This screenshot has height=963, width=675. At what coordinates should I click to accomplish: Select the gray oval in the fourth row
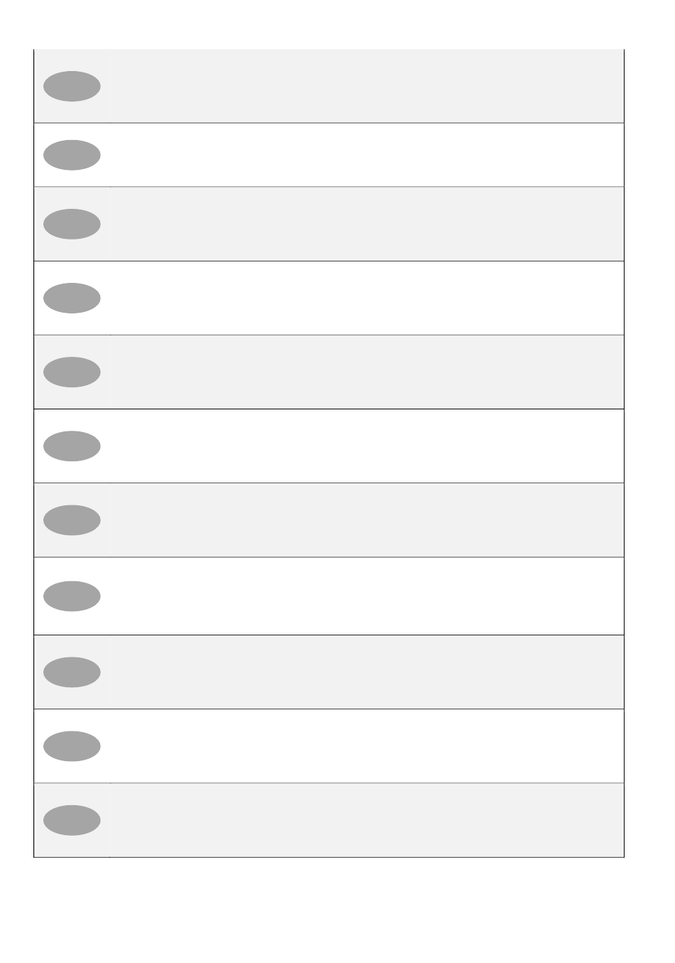72,298
